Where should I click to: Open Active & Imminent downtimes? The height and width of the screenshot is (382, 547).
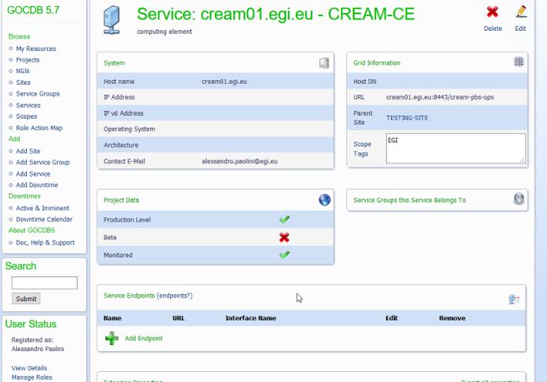coord(42,208)
